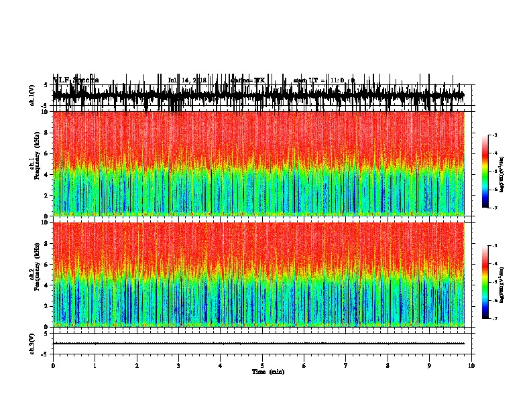Image resolution: width=531 pixels, height=410 pixels.
Task: Click the ch.2 frequency axis '2' tick label
Action: pyautogui.click(x=47, y=306)
